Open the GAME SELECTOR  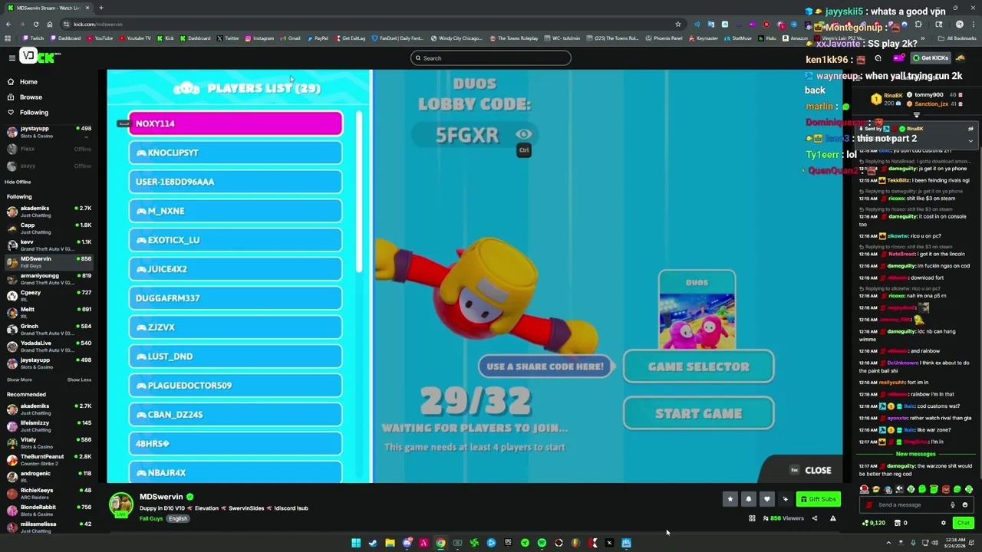point(698,366)
